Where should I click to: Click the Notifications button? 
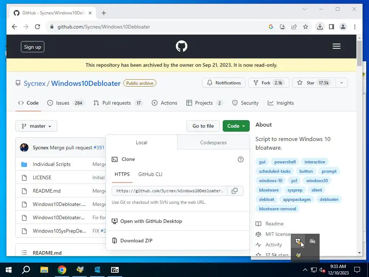click(x=224, y=83)
